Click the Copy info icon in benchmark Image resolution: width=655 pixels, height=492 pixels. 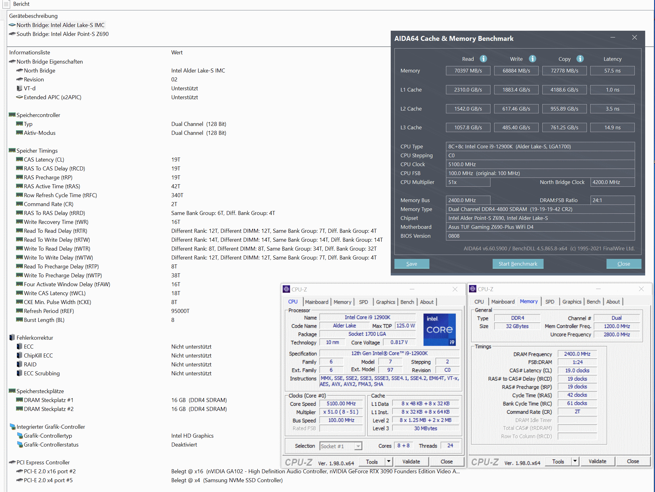point(580,59)
